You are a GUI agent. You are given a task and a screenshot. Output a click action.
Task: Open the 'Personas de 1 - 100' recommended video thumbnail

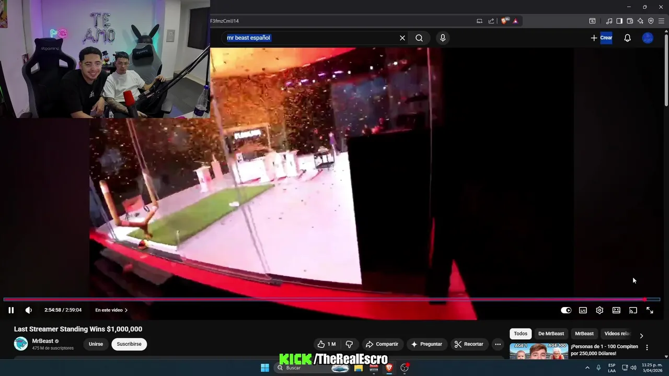click(x=539, y=351)
